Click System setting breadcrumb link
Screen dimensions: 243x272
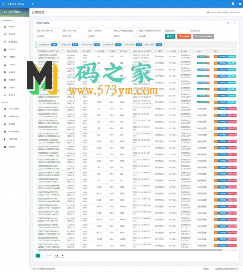tap(222, 12)
